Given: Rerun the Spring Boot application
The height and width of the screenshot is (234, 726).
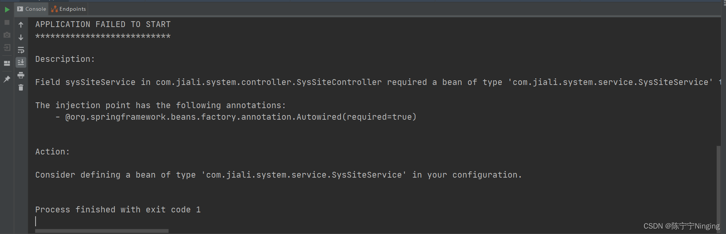Looking at the screenshot, I should coord(7,9).
